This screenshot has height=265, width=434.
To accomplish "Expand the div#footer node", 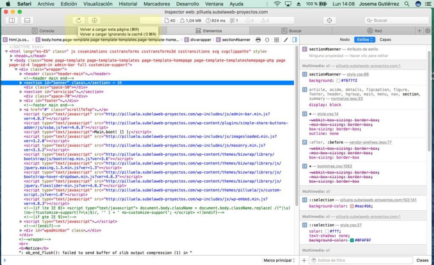I will click(x=21, y=101).
